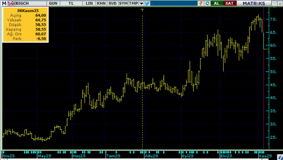The height and width of the screenshot is (160, 283).
Task: Click the green AL buy button
Action: point(217,3)
